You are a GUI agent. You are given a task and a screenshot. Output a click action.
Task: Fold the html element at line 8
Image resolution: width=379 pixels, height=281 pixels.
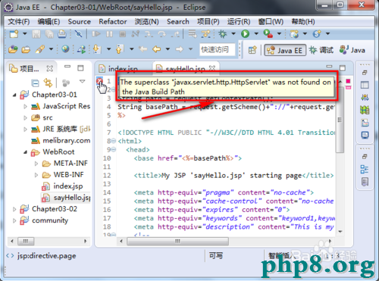click(114, 141)
